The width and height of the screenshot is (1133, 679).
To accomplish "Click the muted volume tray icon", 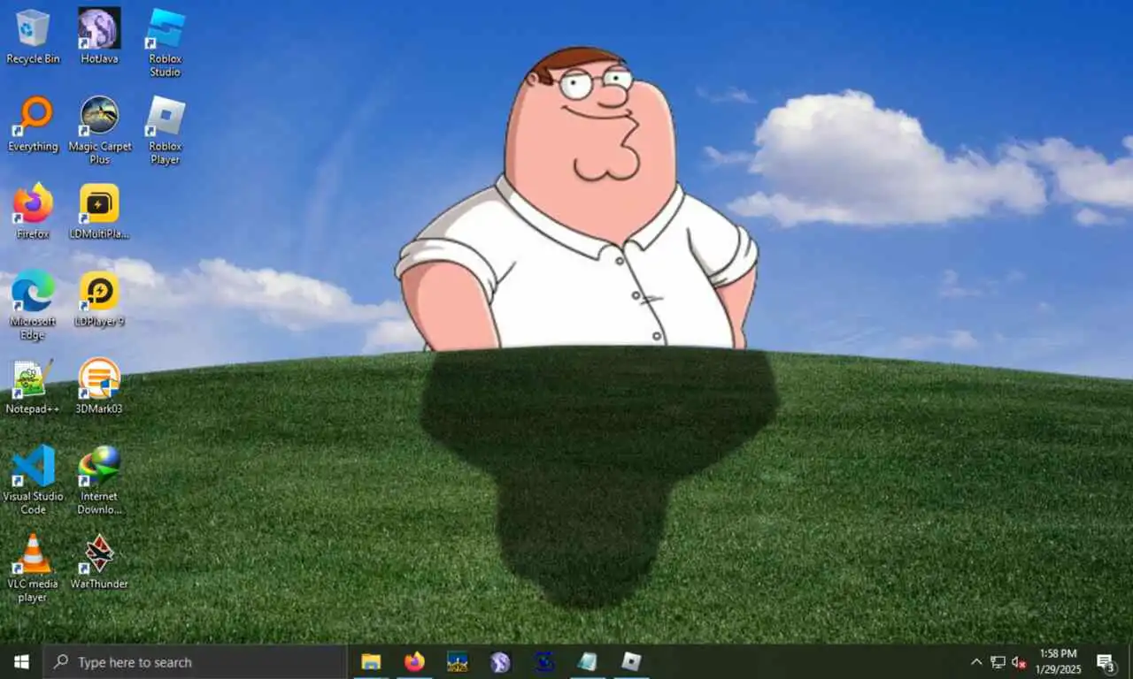I will click(1019, 661).
